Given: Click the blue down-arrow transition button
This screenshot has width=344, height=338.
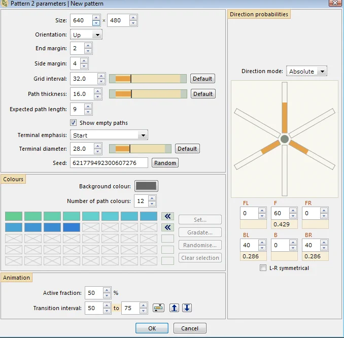Looking at the screenshot, I should pos(187,308).
